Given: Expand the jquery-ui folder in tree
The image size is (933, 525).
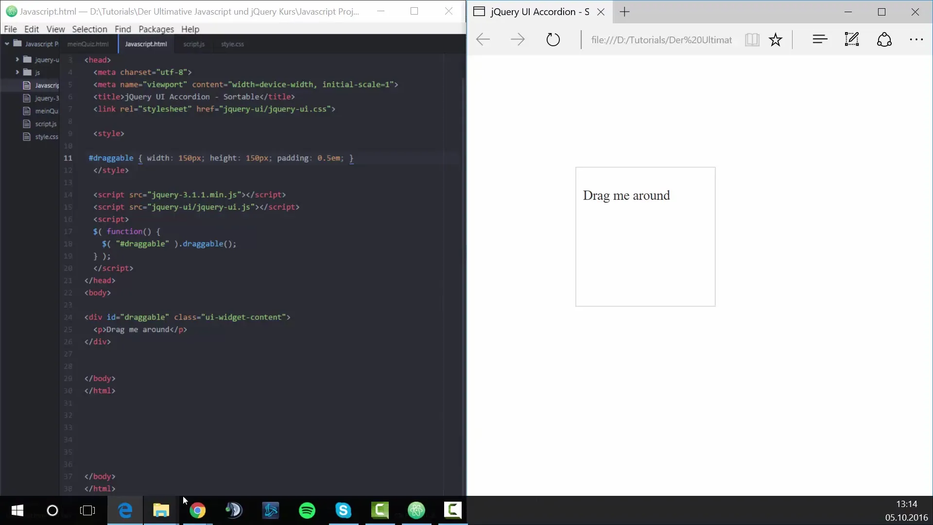Looking at the screenshot, I should pos(17,59).
